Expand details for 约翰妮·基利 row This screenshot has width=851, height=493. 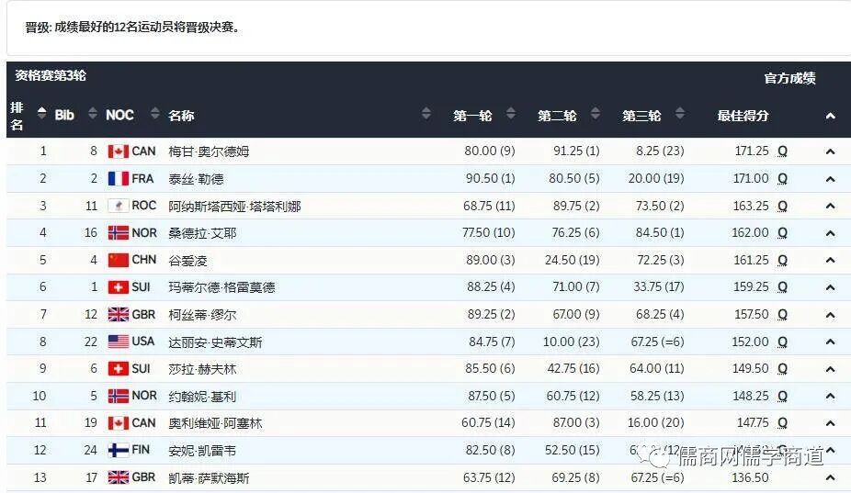pos(831,396)
